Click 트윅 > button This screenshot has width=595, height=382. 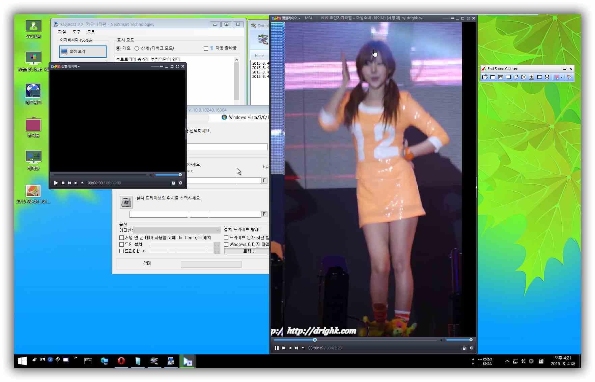click(x=247, y=251)
